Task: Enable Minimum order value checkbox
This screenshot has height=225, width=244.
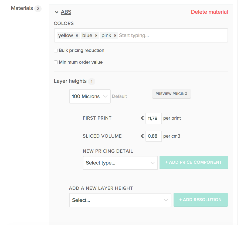Action: click(56, 62)
